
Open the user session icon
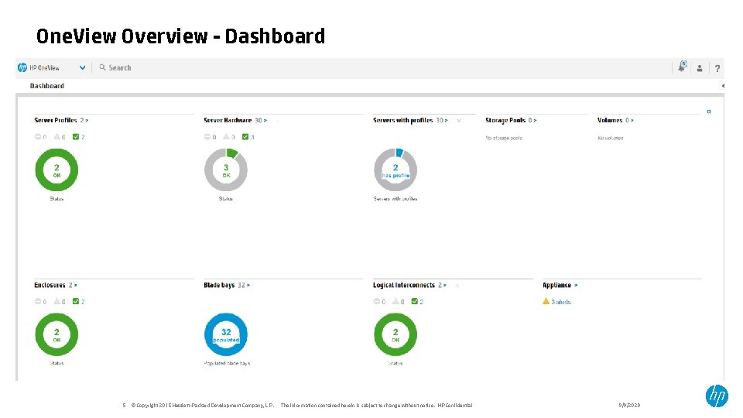pyautogui.click(x=700, y=68)
